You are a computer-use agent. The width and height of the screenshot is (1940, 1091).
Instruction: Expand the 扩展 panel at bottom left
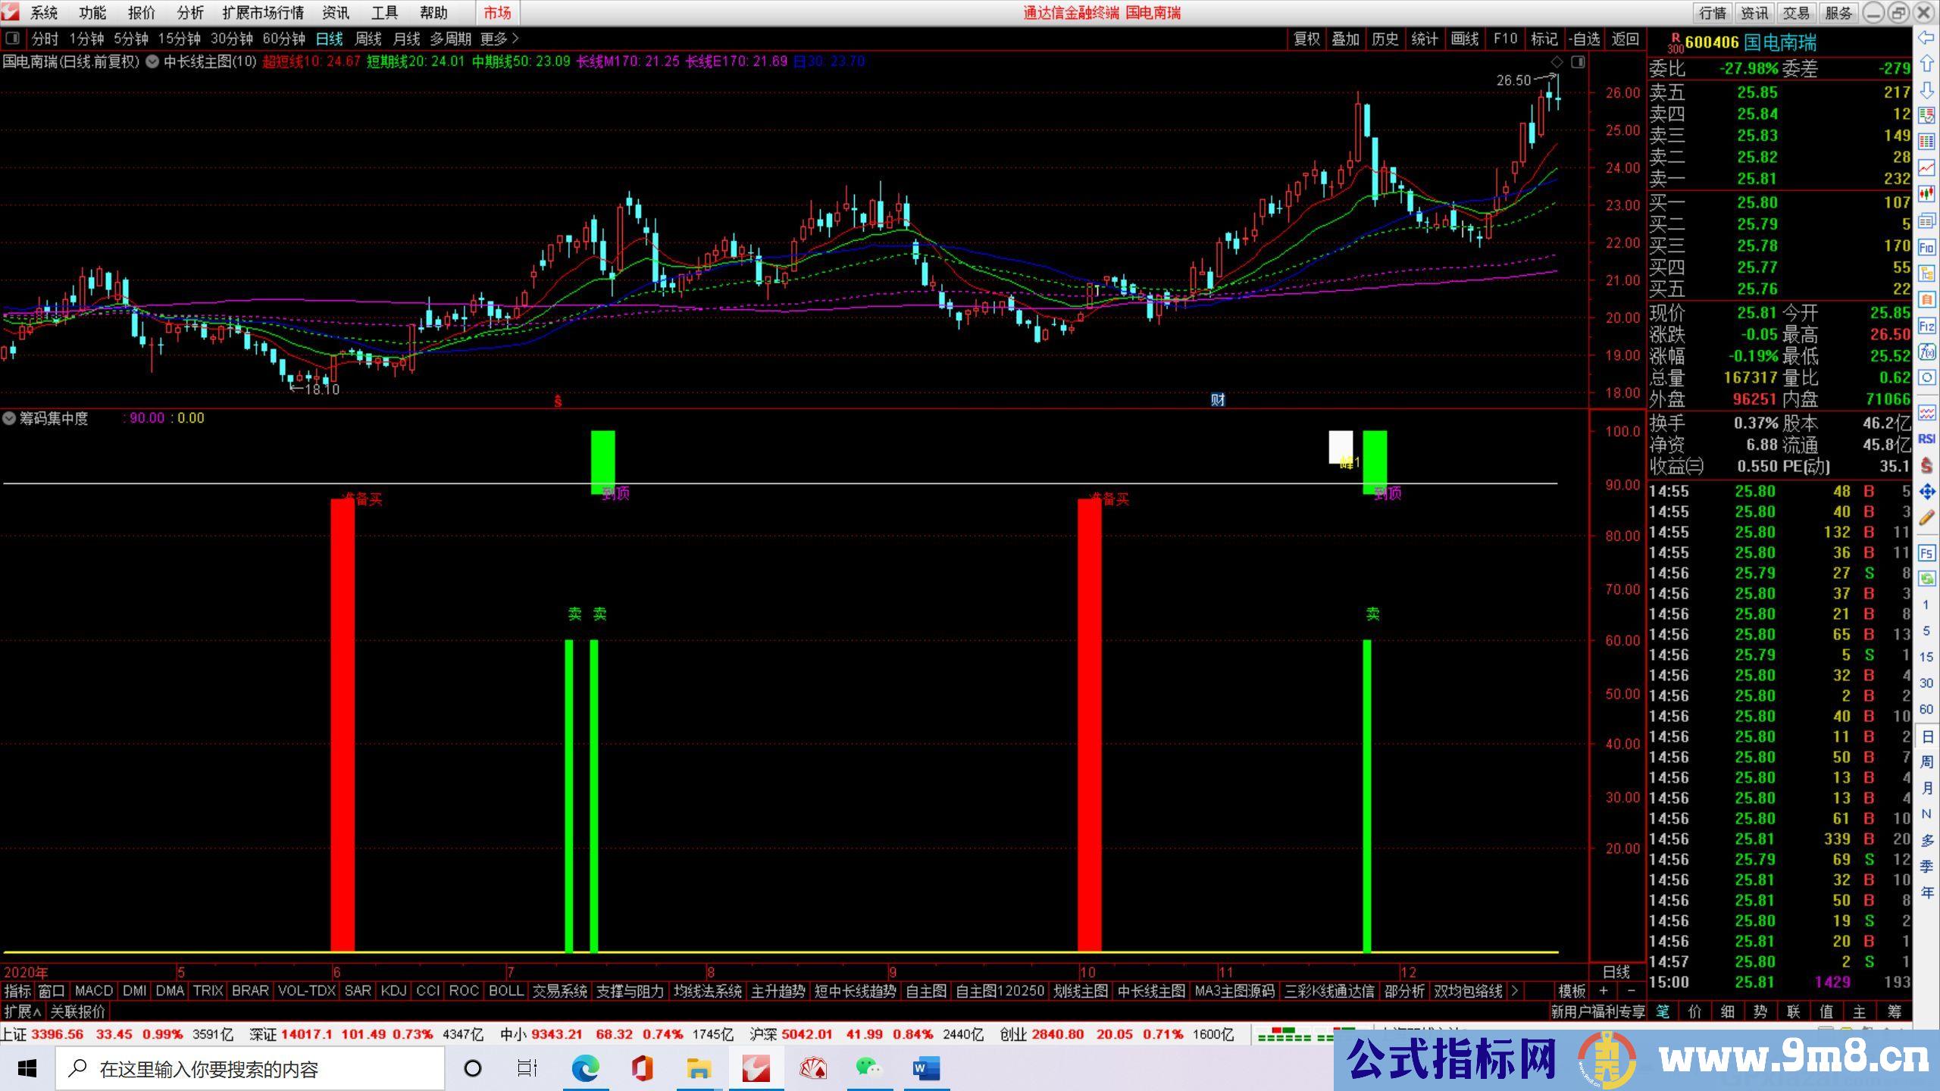[22, 1011]
